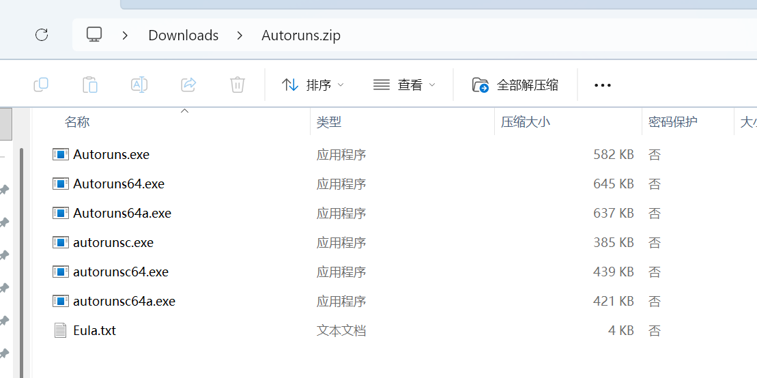Image resolution: width=757 pixels, height=378 pixels.
Task: Click the Share toolbar icon
Action: pyautogui.click(x=188, y=85)
